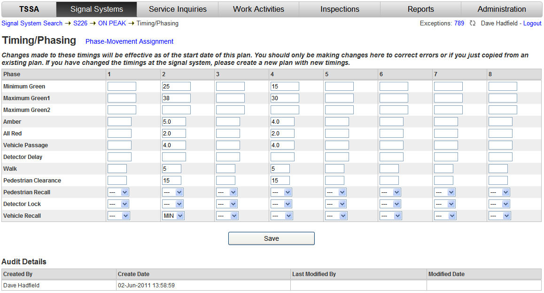Open Detector Lock dropdown for phase 5
The image size is (544, 293).
(336, 204)
